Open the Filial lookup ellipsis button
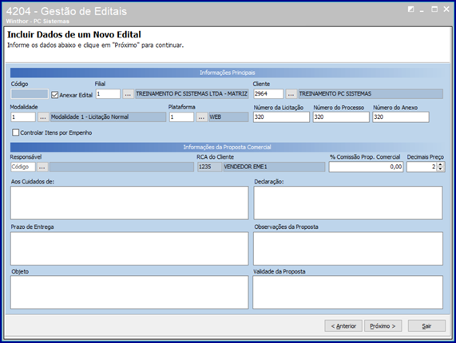Screen dimensions: 456x343 (128, 94)
